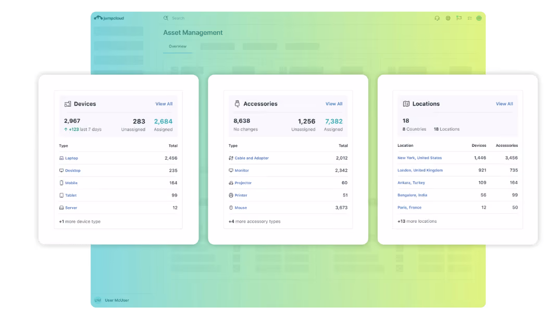Click the 1,256 Unassigned accessories count
The width and height of the screenshot is (547, 319).
point(307,122)
